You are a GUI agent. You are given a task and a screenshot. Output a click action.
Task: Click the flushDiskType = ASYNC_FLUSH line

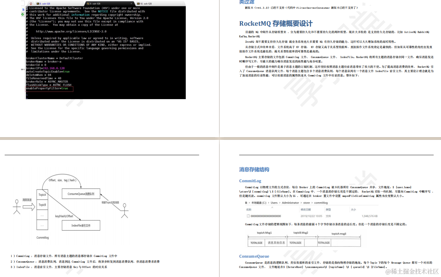pos(49,85)
